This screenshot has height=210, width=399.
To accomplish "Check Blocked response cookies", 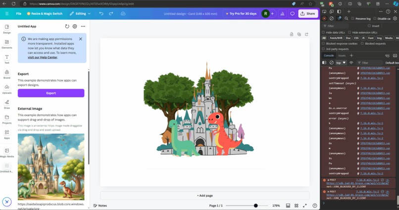I will tap(323, 43).
